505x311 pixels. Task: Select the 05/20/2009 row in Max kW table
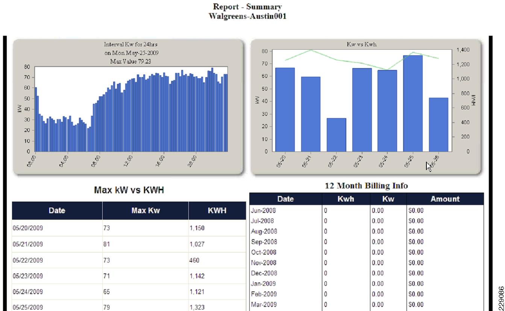click(129, 228)
